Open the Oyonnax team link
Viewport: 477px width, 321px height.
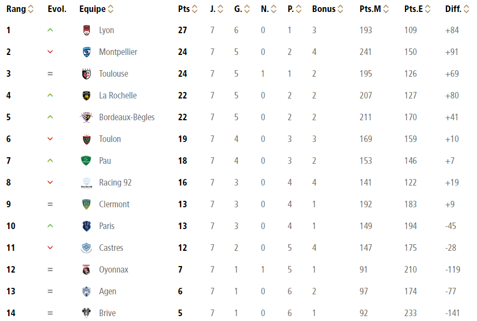pos(113,270)
